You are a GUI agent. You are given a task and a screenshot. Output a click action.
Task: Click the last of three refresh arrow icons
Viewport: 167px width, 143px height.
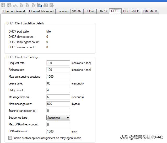pos(34,5)
